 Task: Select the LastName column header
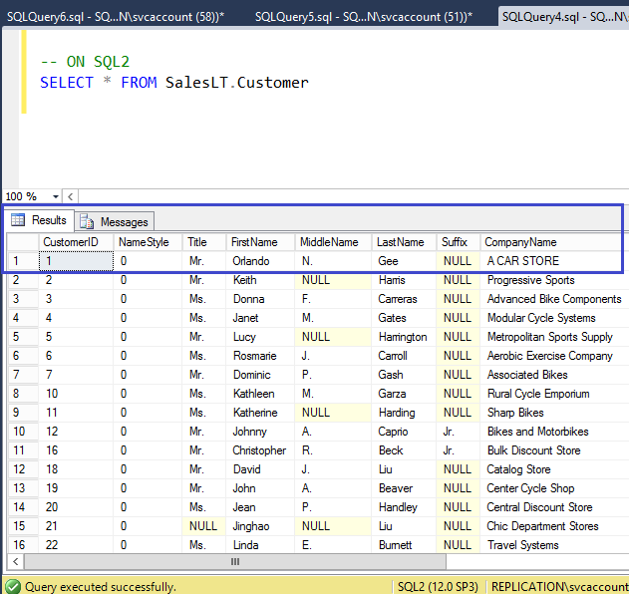pos(400,242)
